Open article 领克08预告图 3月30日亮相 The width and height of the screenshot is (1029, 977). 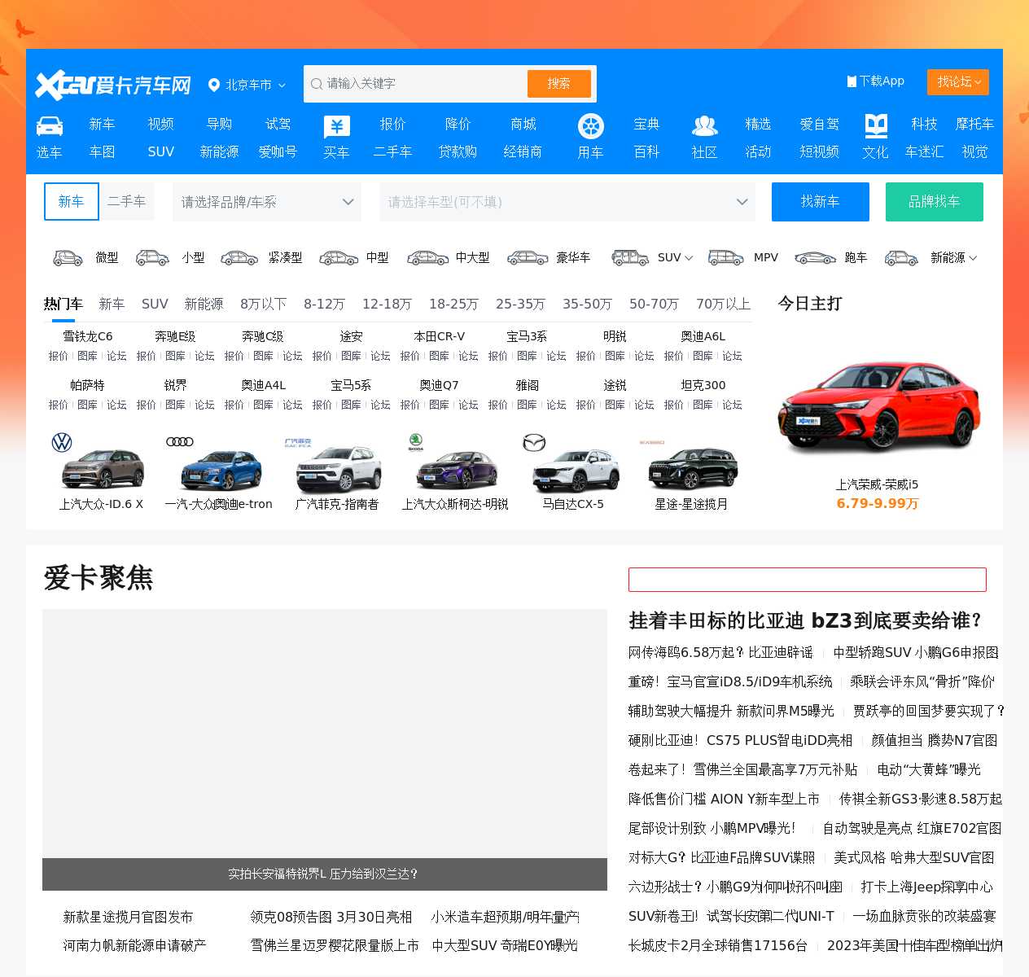coord(331,918)
